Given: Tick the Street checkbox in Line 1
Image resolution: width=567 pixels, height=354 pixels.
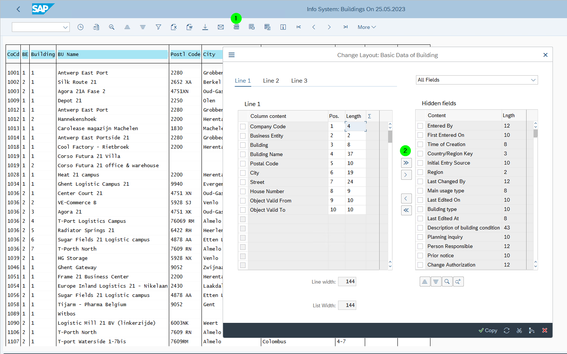Looking at the screenshot, I should click(243, 182).
